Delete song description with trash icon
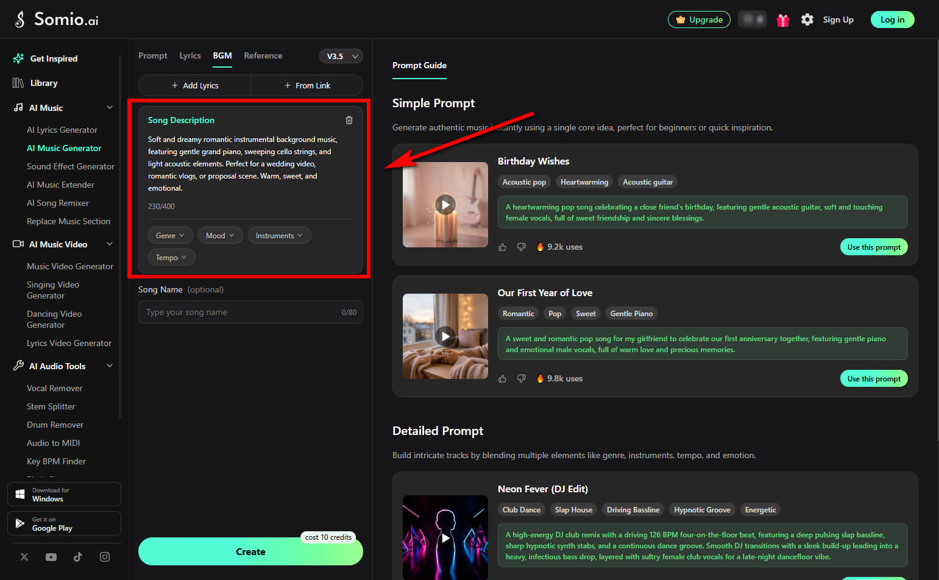This screenshot has height=580, width=939. click(x=349, y=120)
